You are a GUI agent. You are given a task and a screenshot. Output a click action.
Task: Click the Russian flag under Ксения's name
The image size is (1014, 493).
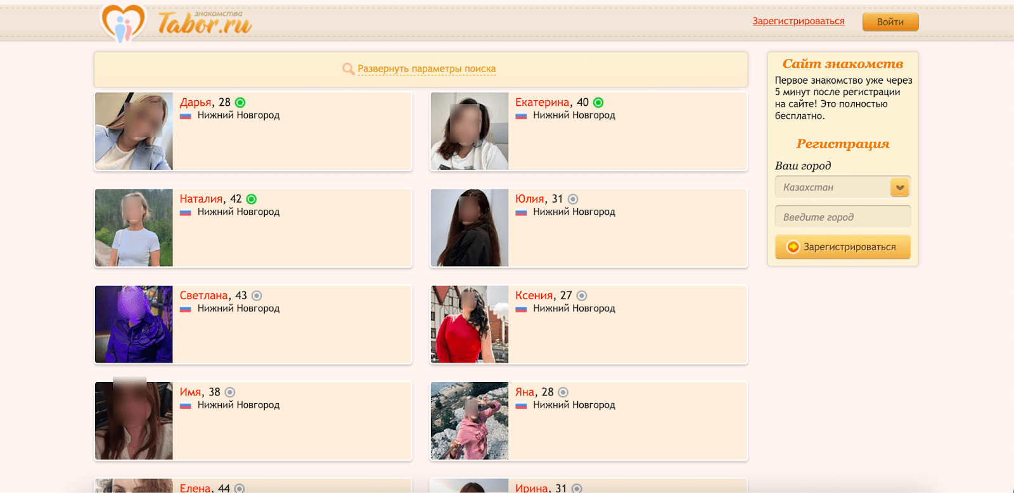click(521, 309)
